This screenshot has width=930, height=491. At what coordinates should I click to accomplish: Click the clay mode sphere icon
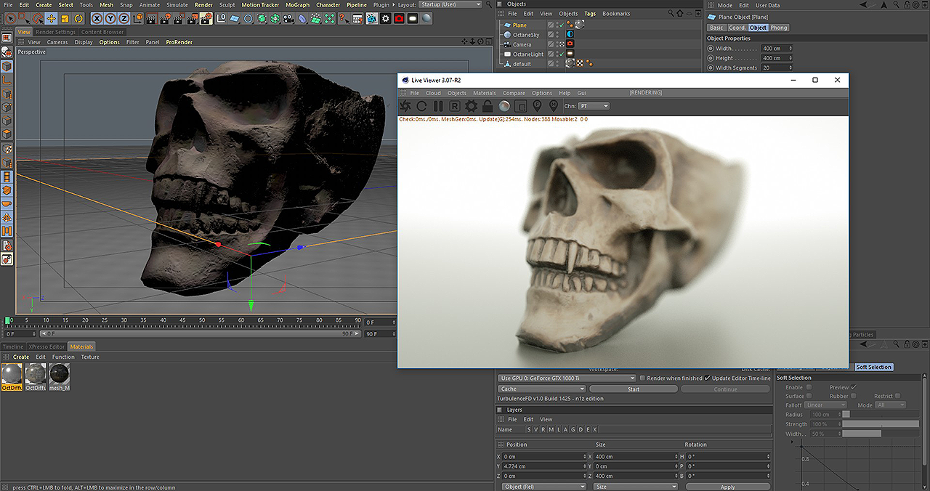click(x=504, y=106)
